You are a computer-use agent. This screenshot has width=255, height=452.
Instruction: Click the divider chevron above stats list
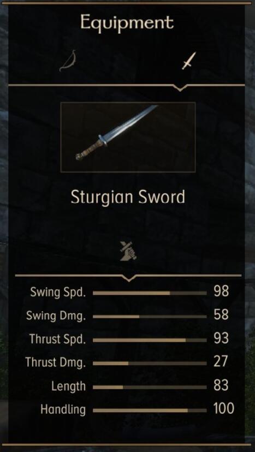[129, 278]
